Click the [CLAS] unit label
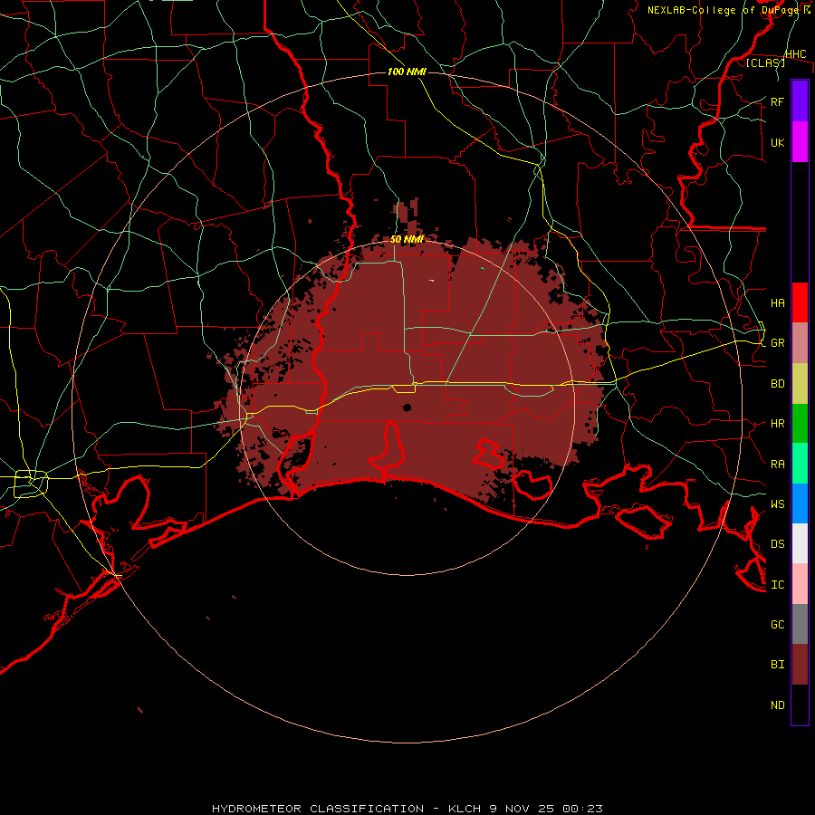 pos(765,62)
